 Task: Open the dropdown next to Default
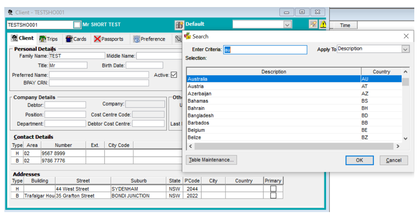pos(287,25)
